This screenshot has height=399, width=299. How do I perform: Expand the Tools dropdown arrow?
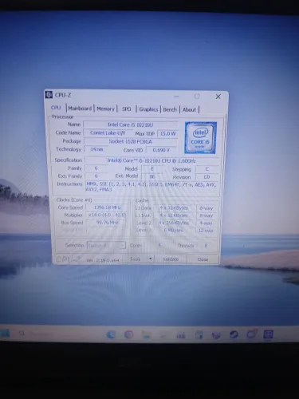(x=151, y=259)
